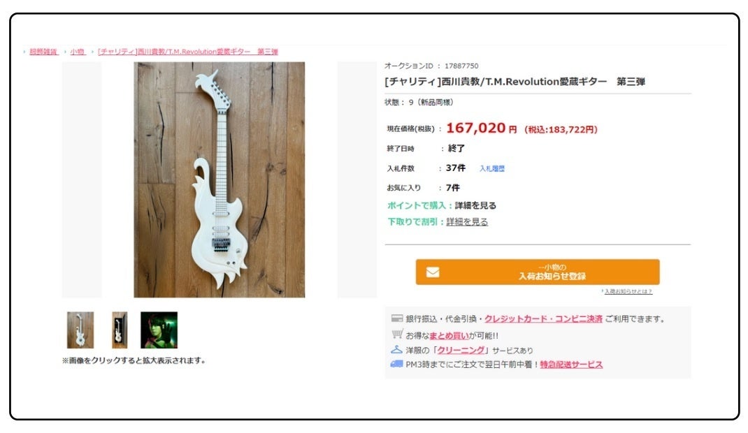Click the clothes hanger cleaning icon

(x=396, y=350)
